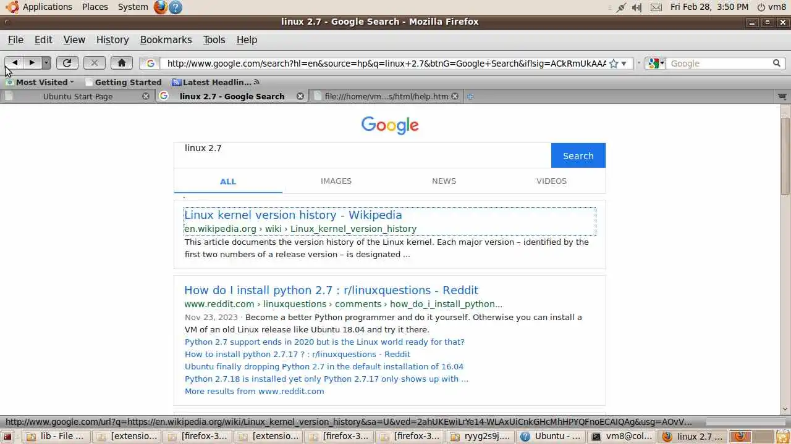Select the VIDEOS results tab
The height and width of the screenshot is (444, 791).
pos(551,181)
